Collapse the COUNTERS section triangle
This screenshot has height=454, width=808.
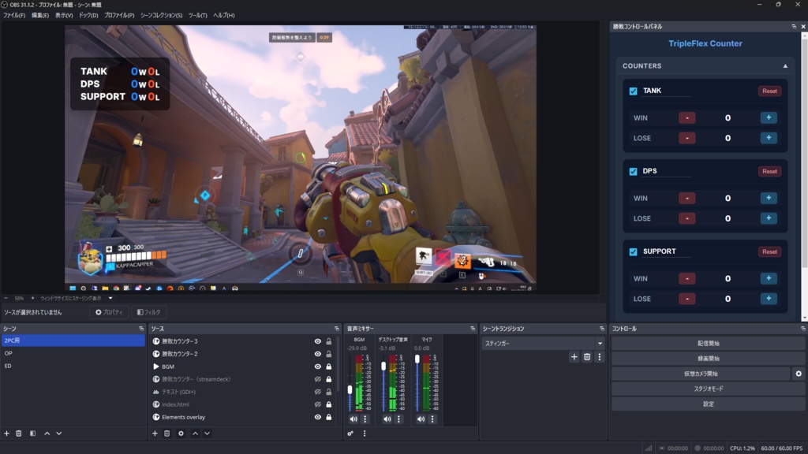point(785,66)
